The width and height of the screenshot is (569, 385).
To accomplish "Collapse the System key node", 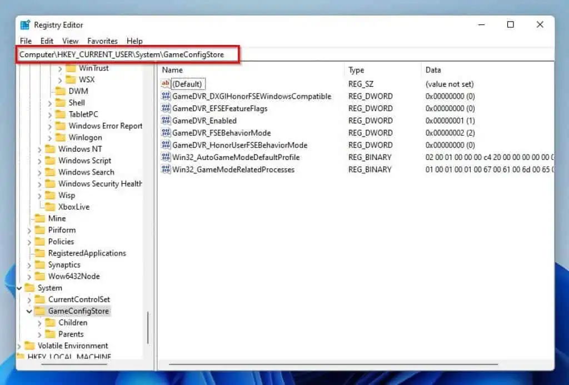I will (x=19, y=288).
